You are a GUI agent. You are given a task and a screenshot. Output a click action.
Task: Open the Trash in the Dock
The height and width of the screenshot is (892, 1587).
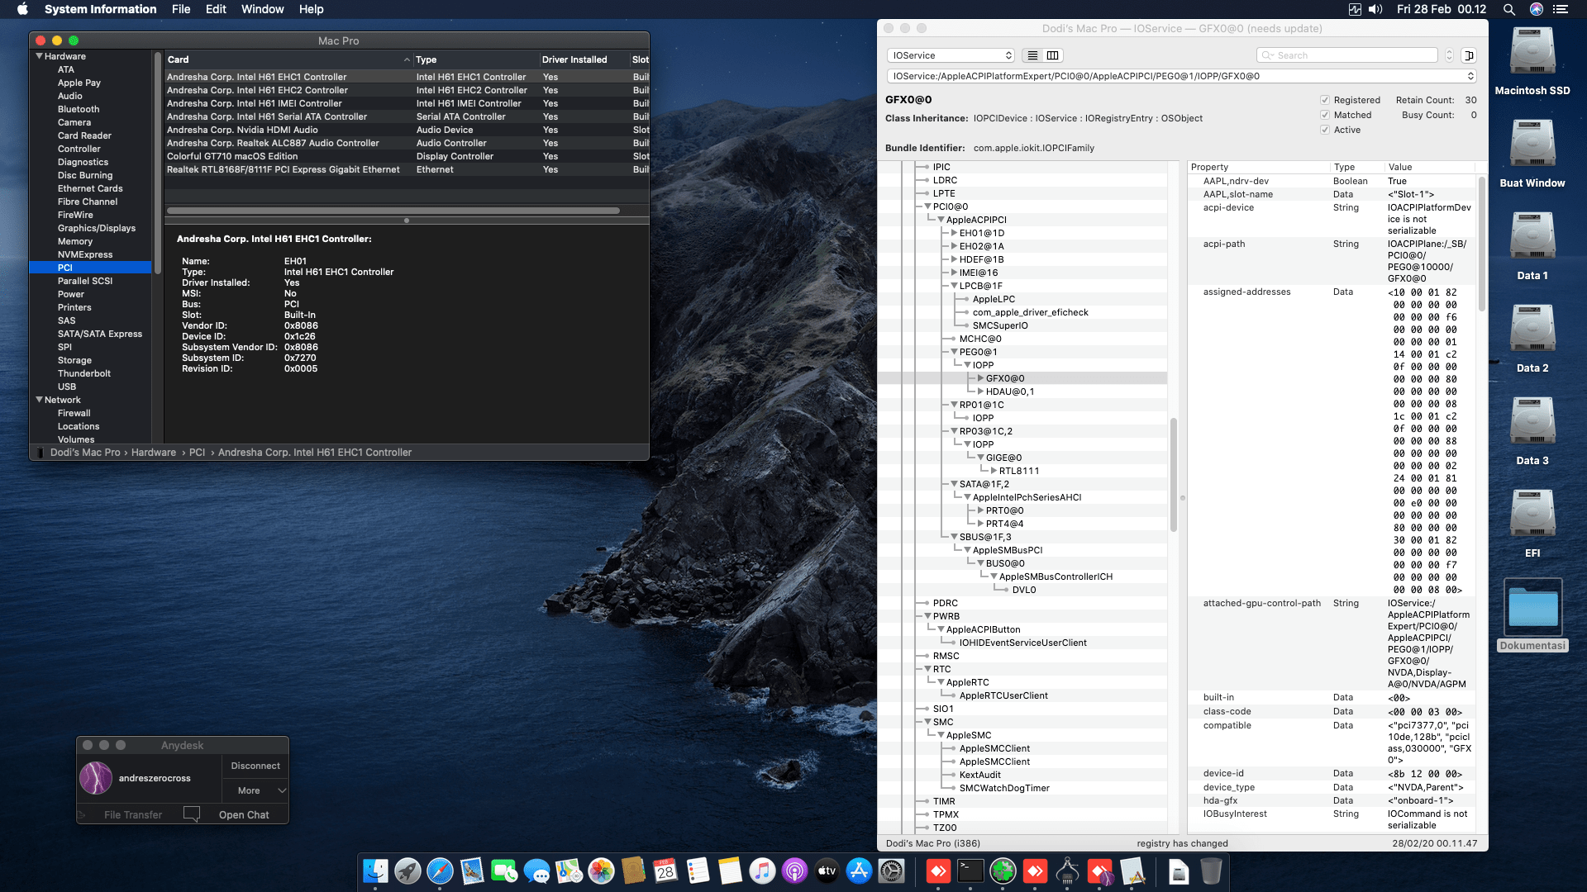(x=1210, y=871)
